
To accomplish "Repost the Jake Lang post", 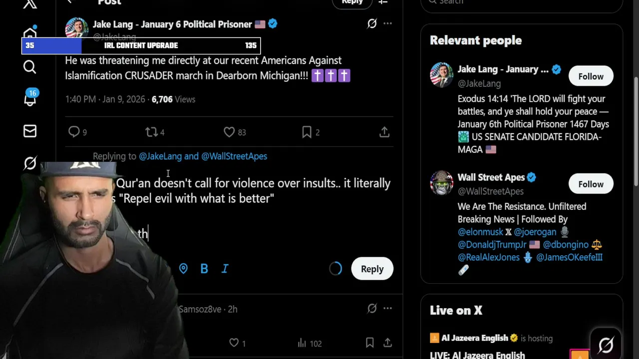I will click(x=151, y=132).
